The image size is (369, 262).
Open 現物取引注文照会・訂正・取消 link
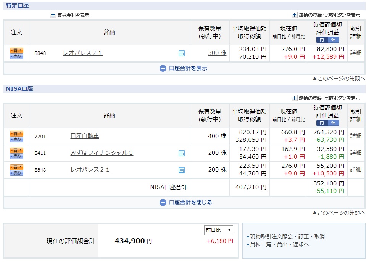(x=287, y=236)
